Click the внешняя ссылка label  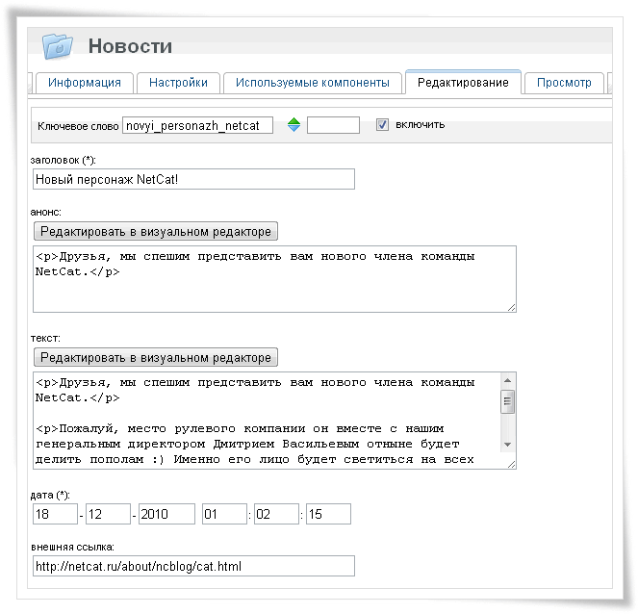[x=72, y=547]
